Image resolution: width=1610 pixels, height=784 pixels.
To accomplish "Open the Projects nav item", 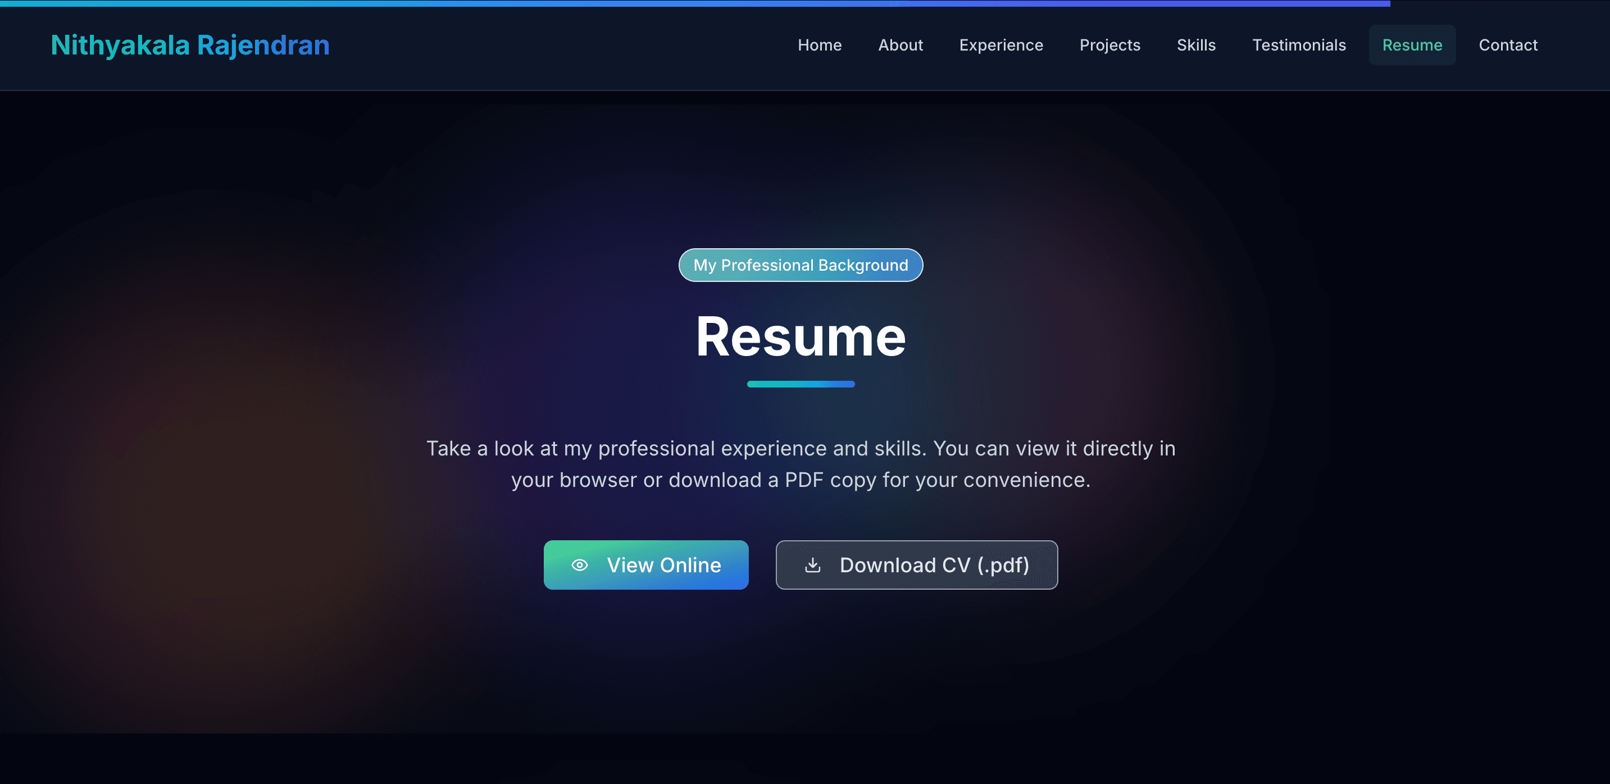I will click(1109, 45).
